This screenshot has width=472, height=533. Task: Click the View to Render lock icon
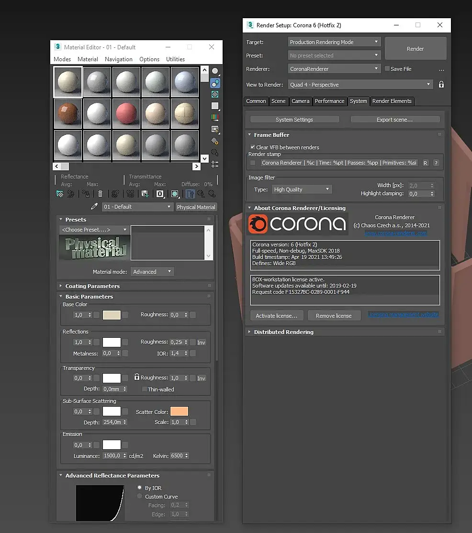point(441,84)
